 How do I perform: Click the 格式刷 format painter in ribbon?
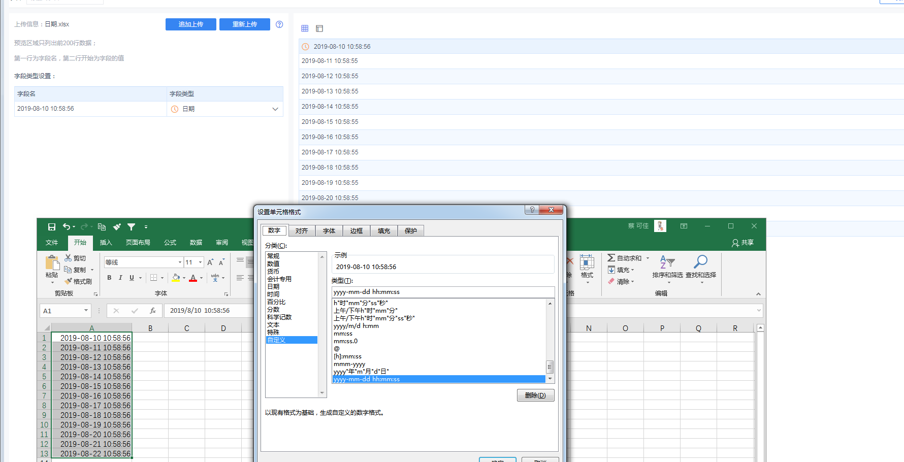pos(78,281)
